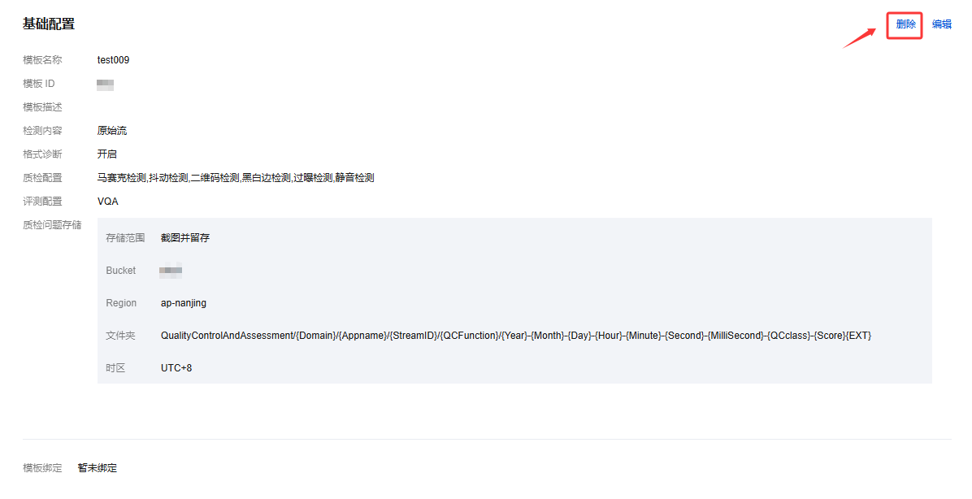Open the 编辑 edit link

[x=942, y=24]
